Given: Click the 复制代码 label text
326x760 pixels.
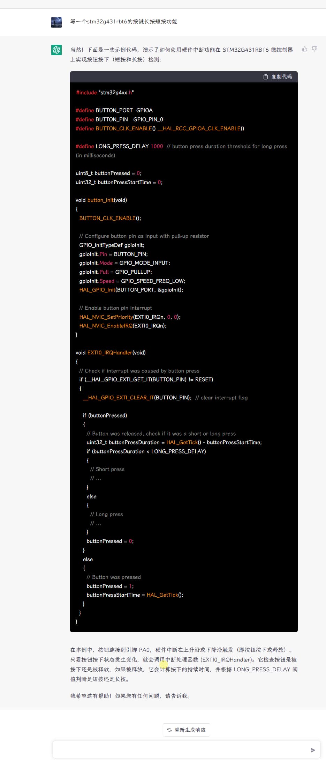Looking at the screenshot, I should 282,77.
